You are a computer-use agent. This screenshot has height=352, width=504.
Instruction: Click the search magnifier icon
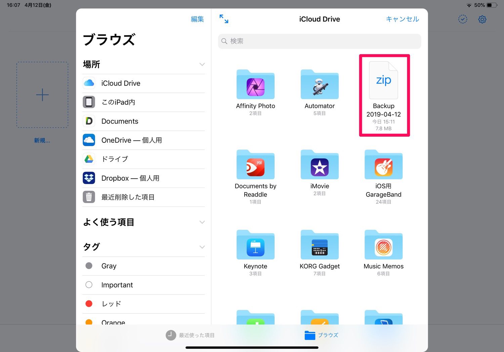click(224, 41)
